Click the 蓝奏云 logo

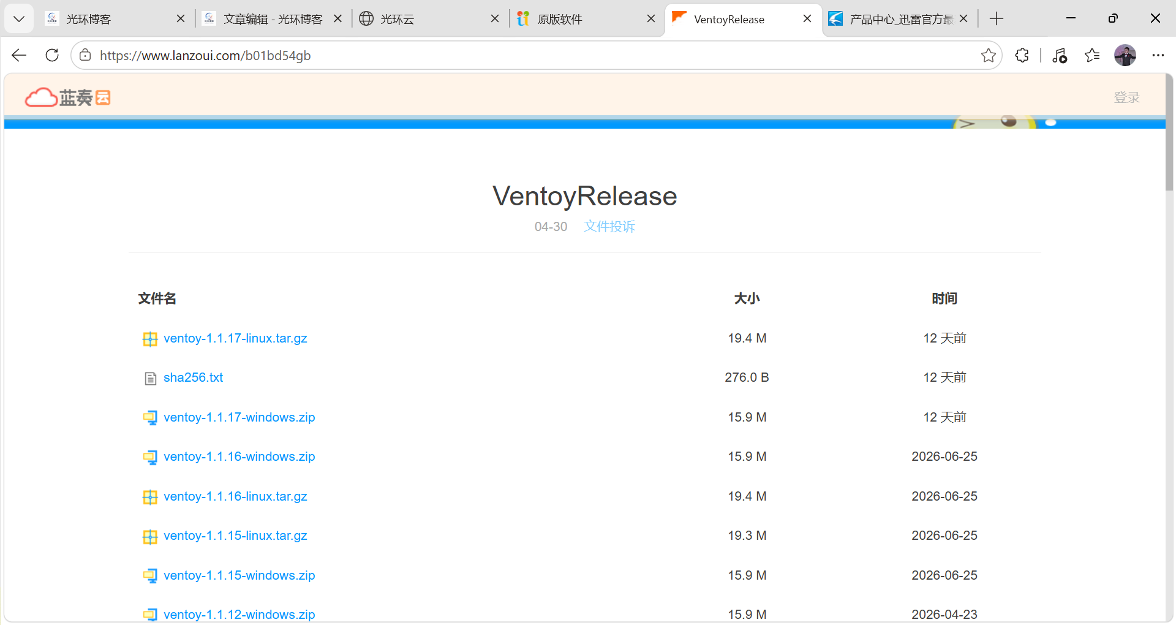click(67, 97)
